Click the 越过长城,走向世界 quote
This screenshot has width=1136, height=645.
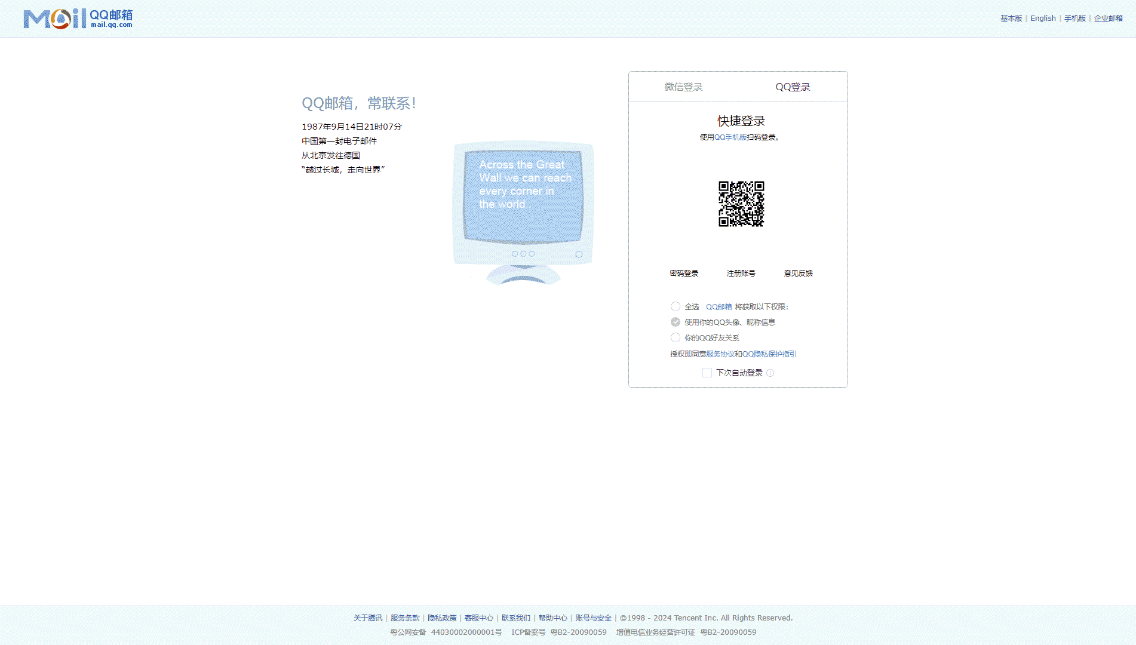(343, 170)
